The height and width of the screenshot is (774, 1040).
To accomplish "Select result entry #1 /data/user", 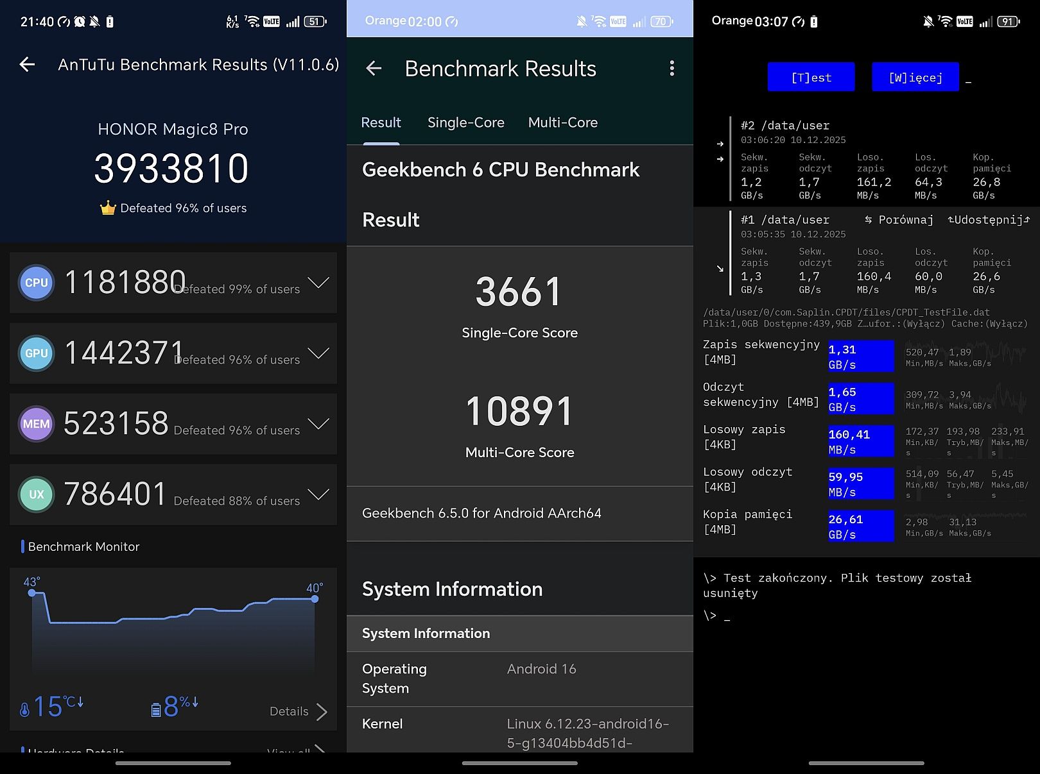I will [x=867, y=255].
